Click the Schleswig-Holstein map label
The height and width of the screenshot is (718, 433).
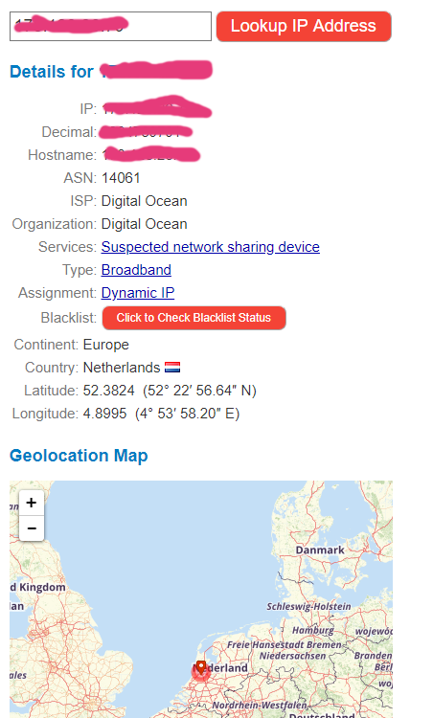[308, 606]
